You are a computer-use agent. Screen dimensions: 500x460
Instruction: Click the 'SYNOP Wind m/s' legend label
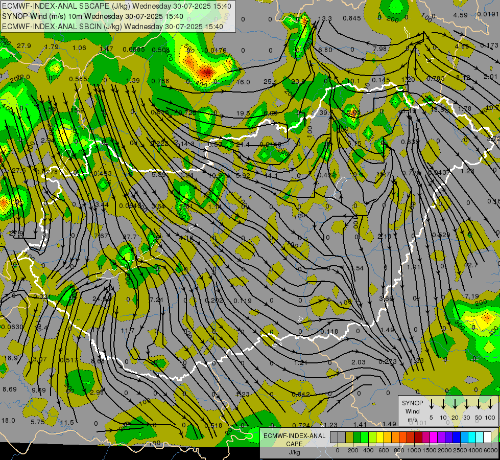coord(412,411)
